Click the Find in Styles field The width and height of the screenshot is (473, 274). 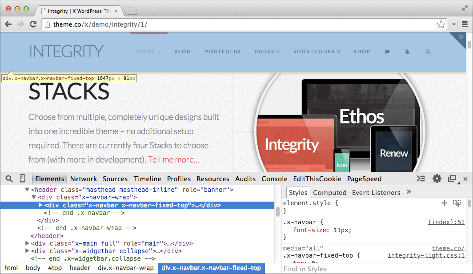pos(377,269)
